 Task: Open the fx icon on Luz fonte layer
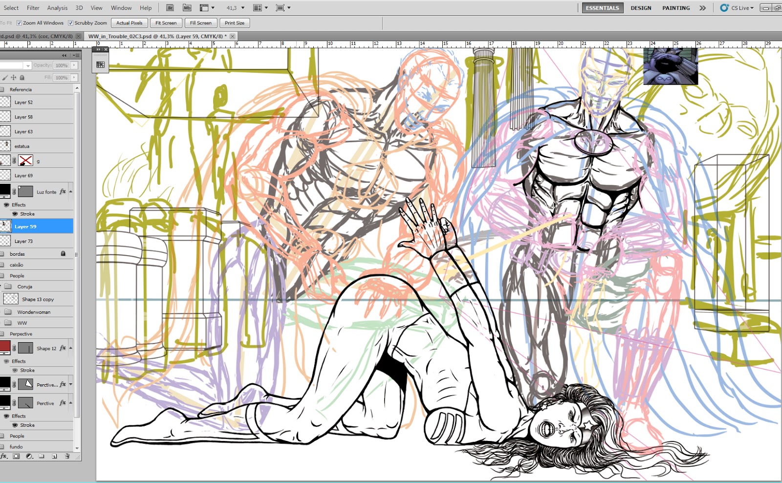63,192
